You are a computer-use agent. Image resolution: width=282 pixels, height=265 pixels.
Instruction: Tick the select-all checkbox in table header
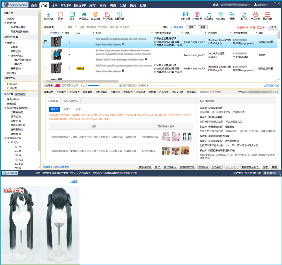coord(46,33)
